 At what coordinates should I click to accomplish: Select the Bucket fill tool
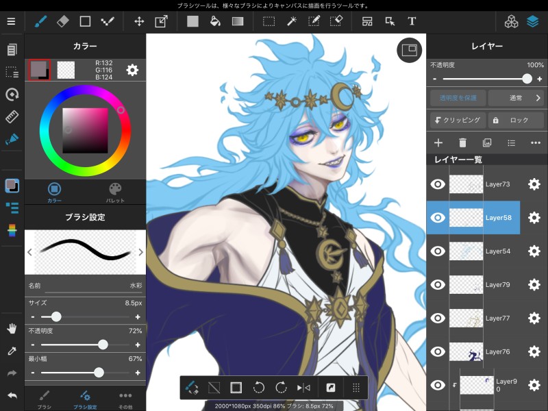tap(215, 21)
